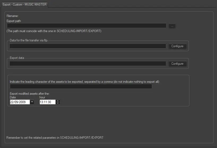217x148 pixels.
Task: Click Configure for the ftp file transfer
Action: point(177,46)
